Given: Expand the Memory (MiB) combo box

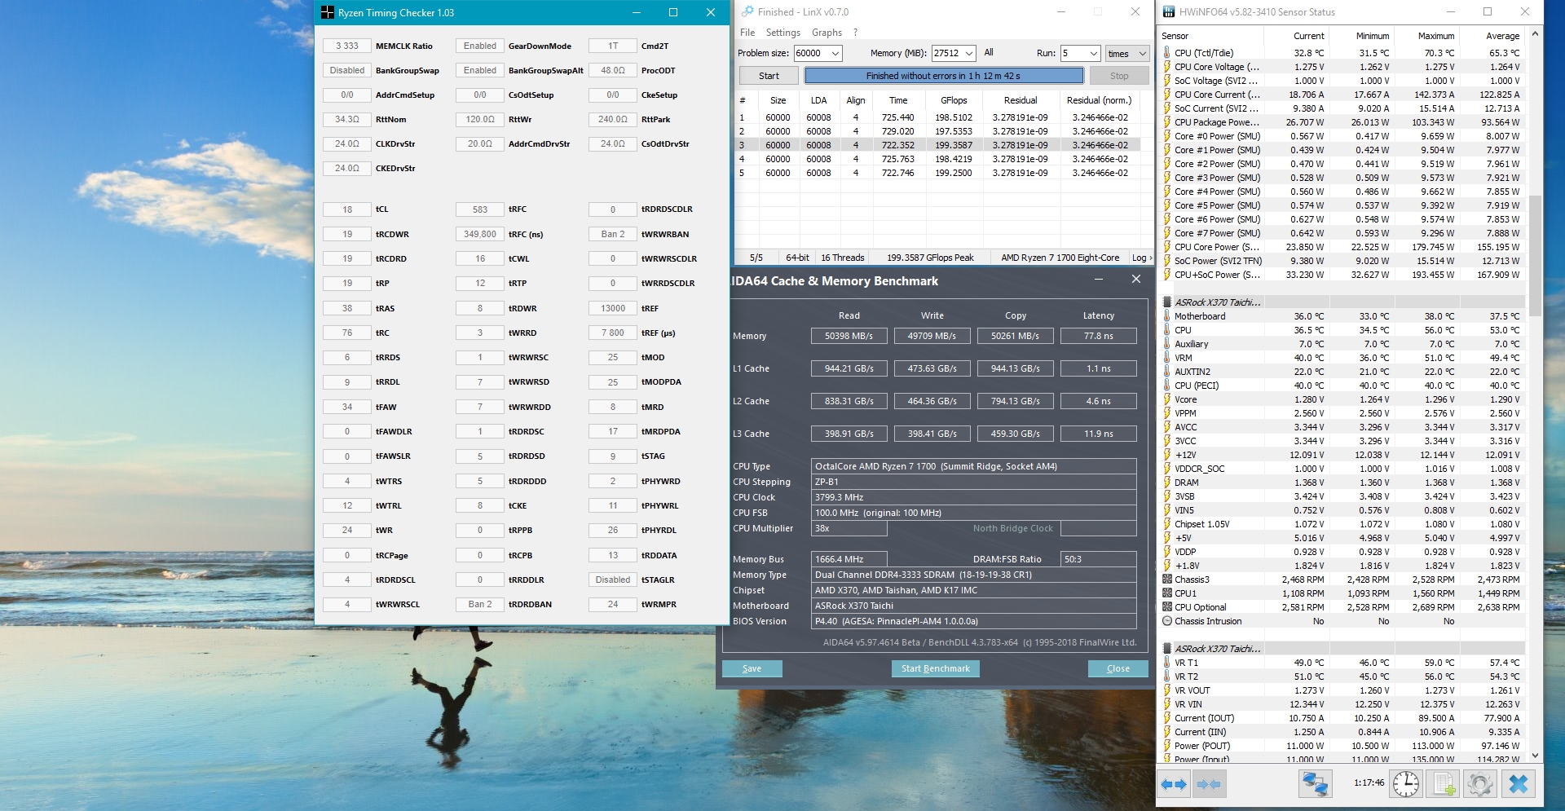Looking at the screenshot, I should point(969,53).
